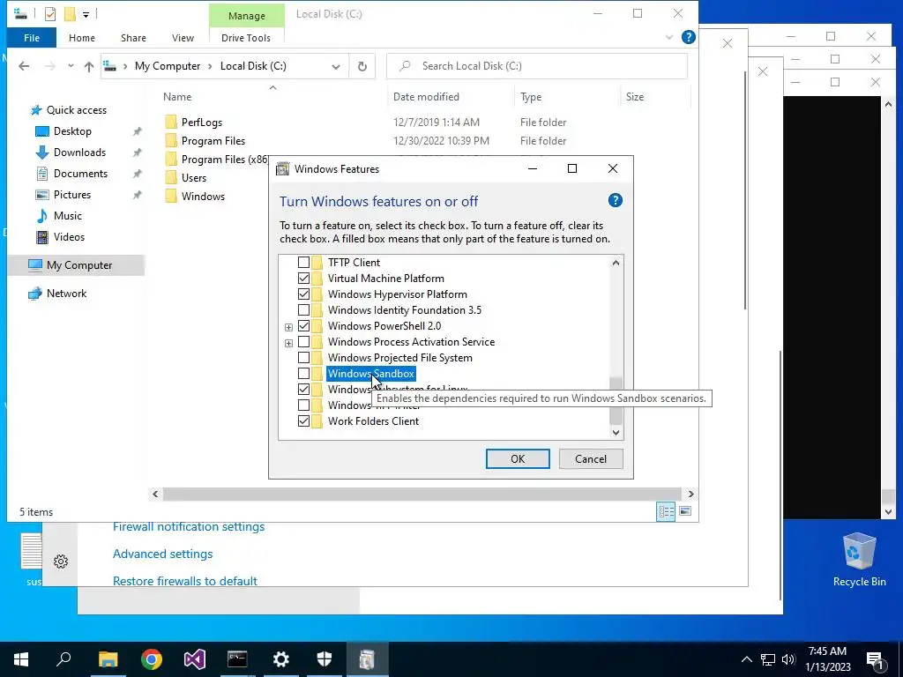Viewport: 903px width, 677px height.
Task: Click the horizontal scrollbar in file list
Action: 422,494
